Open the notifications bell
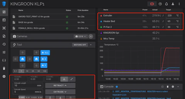This screenshot has width=185, height=99. pos(166,4)
